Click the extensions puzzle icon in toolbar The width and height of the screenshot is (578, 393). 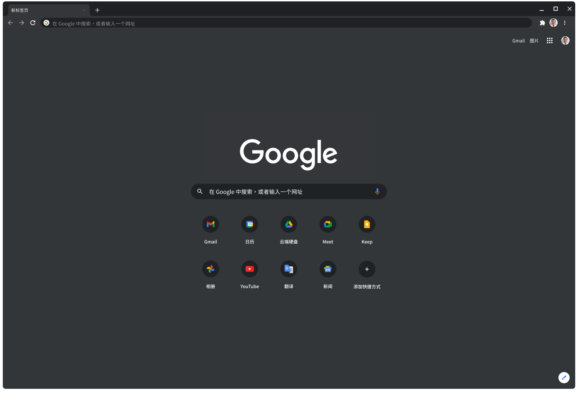542,23
